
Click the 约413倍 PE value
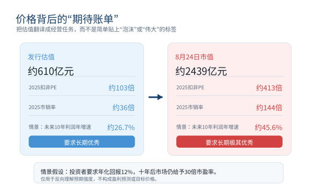(269, 88)
